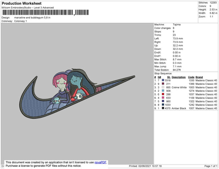Click the Max Stitch value '8.7 mm'

tap(177, 59)
